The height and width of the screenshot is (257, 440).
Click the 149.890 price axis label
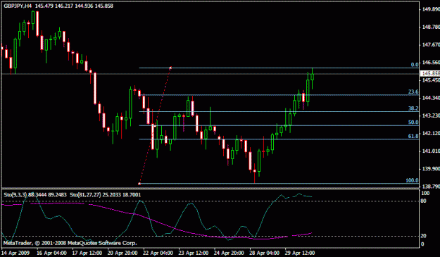coord(431,9)
